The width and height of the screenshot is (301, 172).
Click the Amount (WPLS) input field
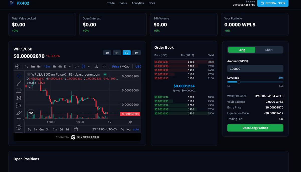click(255, 68)
